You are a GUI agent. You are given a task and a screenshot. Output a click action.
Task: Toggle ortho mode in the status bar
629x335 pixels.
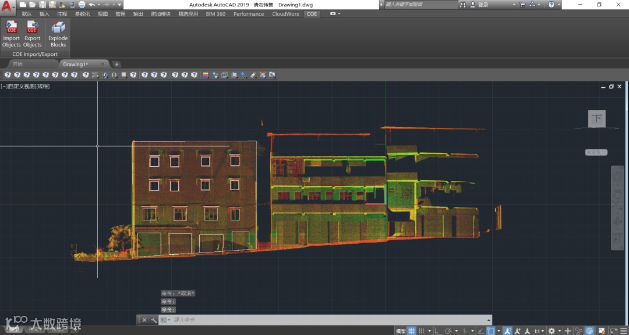pos(438,331)
